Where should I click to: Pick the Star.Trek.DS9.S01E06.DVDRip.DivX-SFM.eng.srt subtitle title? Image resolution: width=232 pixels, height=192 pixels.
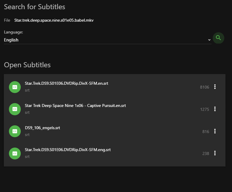point(68,150)
